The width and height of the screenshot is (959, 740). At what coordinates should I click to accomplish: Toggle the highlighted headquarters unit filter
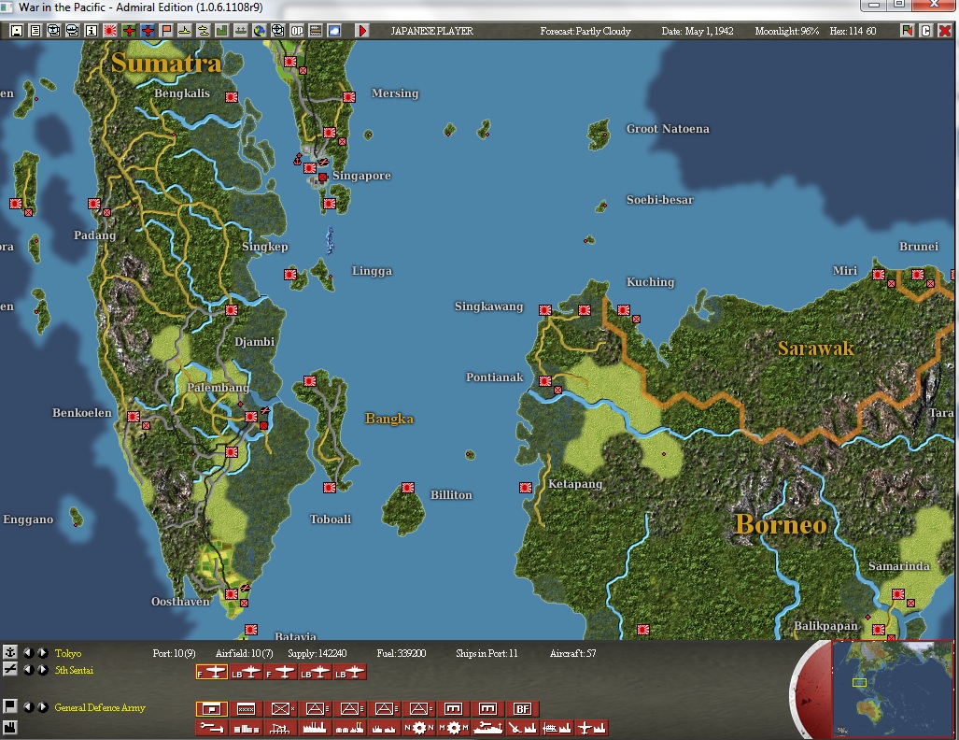pos(212,709)
